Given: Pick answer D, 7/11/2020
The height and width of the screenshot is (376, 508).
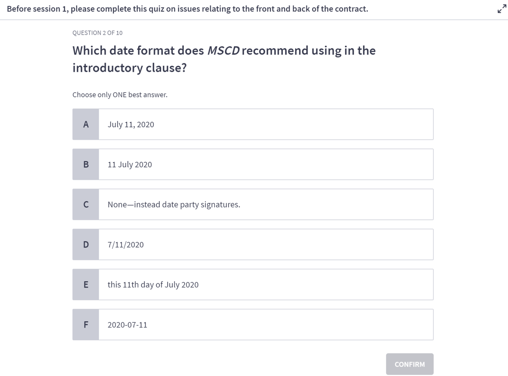Looking at the screenshot, I should (x=265, y=244).
